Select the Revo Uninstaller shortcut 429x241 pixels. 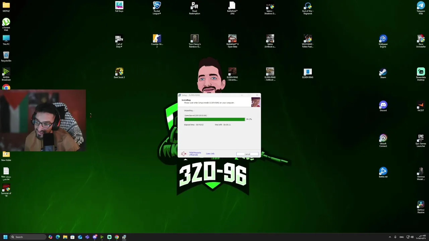[421, 41]
